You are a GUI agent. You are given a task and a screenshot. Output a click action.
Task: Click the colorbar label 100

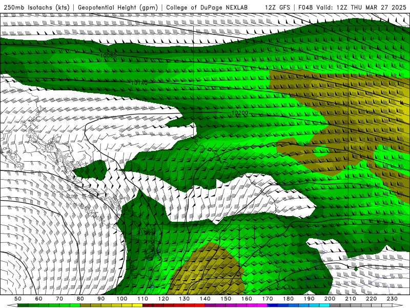tap(122, 299)
